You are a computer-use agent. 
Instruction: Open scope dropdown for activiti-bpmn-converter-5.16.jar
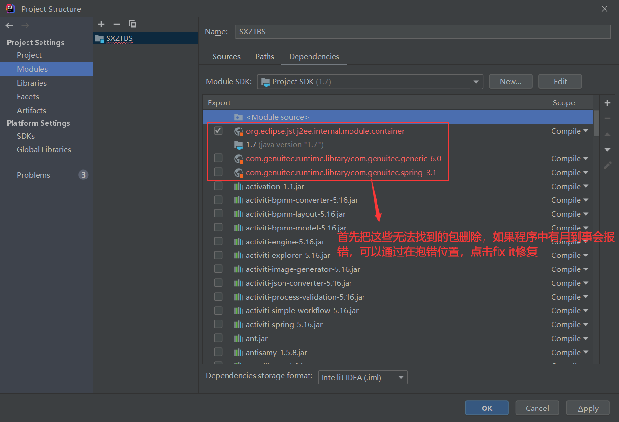click(570, 200)
